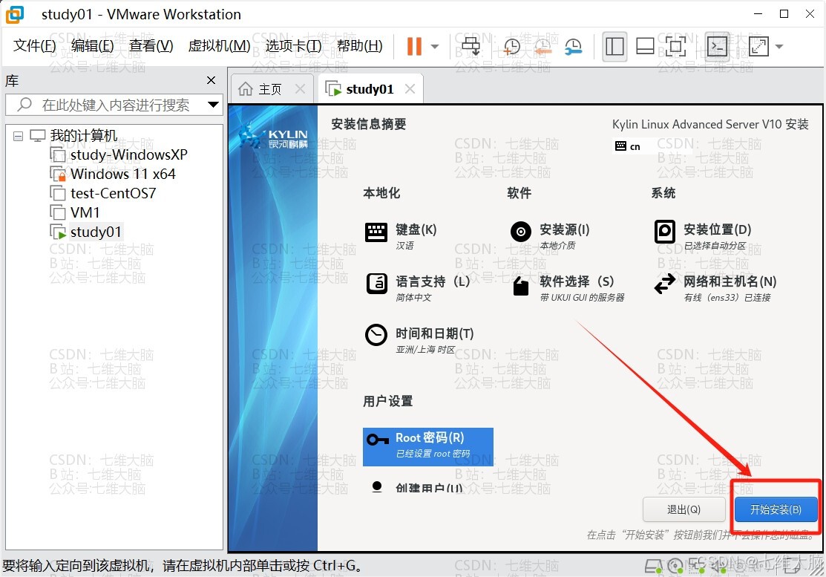Select VM1 in the library

[x=85, y=212]
